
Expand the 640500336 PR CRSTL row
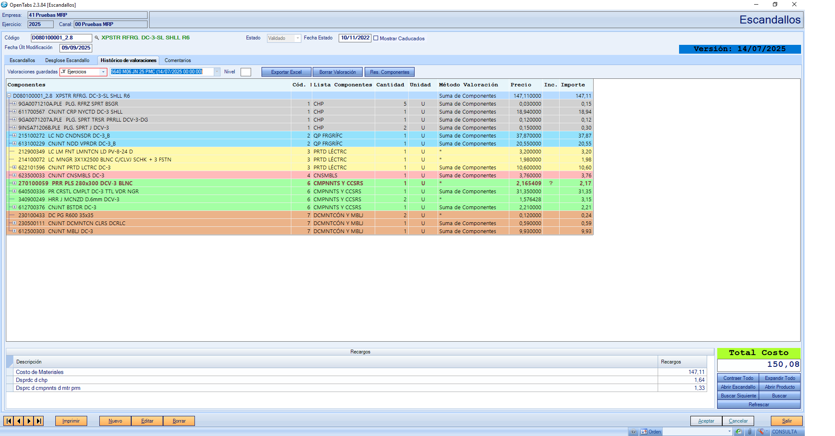(x=14, y=192)
